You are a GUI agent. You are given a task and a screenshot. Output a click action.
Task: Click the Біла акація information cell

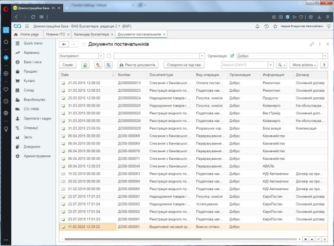276,128
